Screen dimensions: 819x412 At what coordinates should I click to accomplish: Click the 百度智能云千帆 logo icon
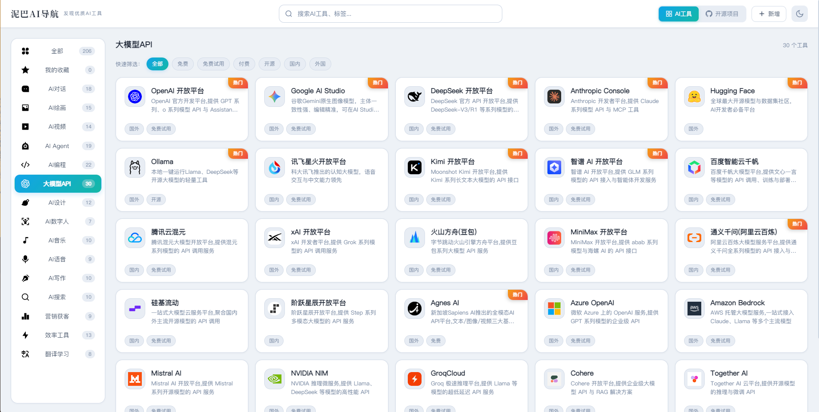pos(694,167)
